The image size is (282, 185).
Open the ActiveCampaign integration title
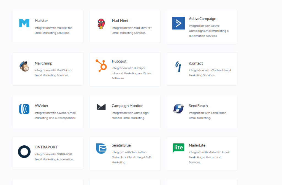pos(202,19)
